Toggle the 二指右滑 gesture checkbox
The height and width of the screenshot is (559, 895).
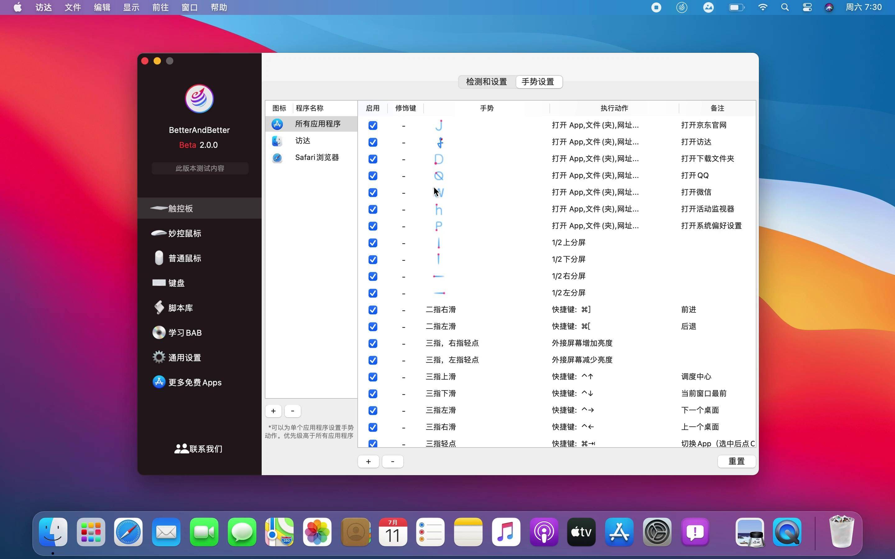372,310
